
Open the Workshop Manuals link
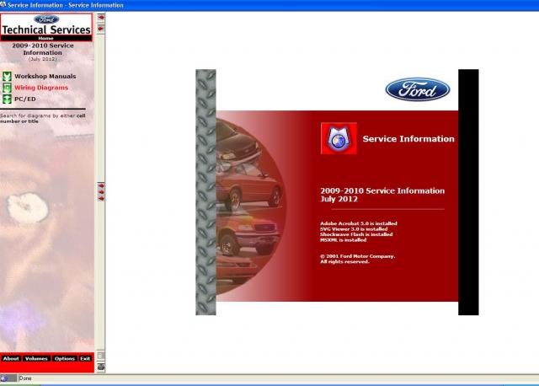45,77
